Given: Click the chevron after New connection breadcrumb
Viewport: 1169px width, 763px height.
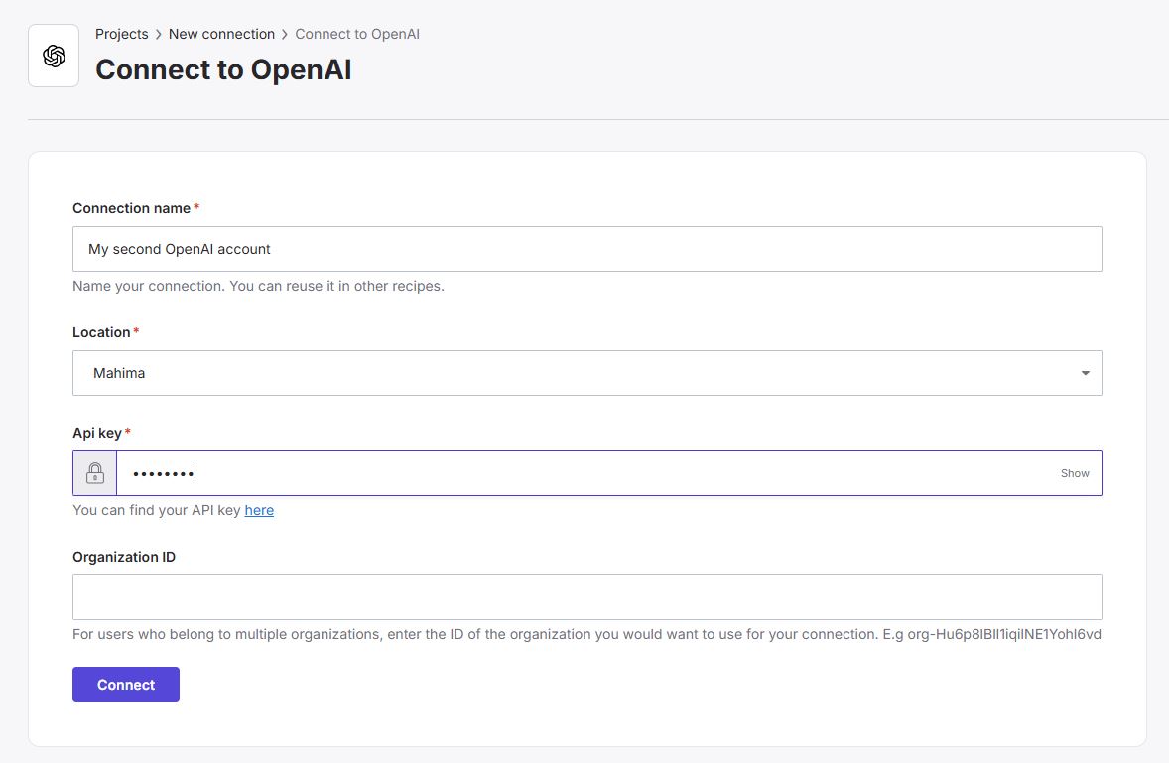Looking at the screenshot, I should click(x=285, y=35).
